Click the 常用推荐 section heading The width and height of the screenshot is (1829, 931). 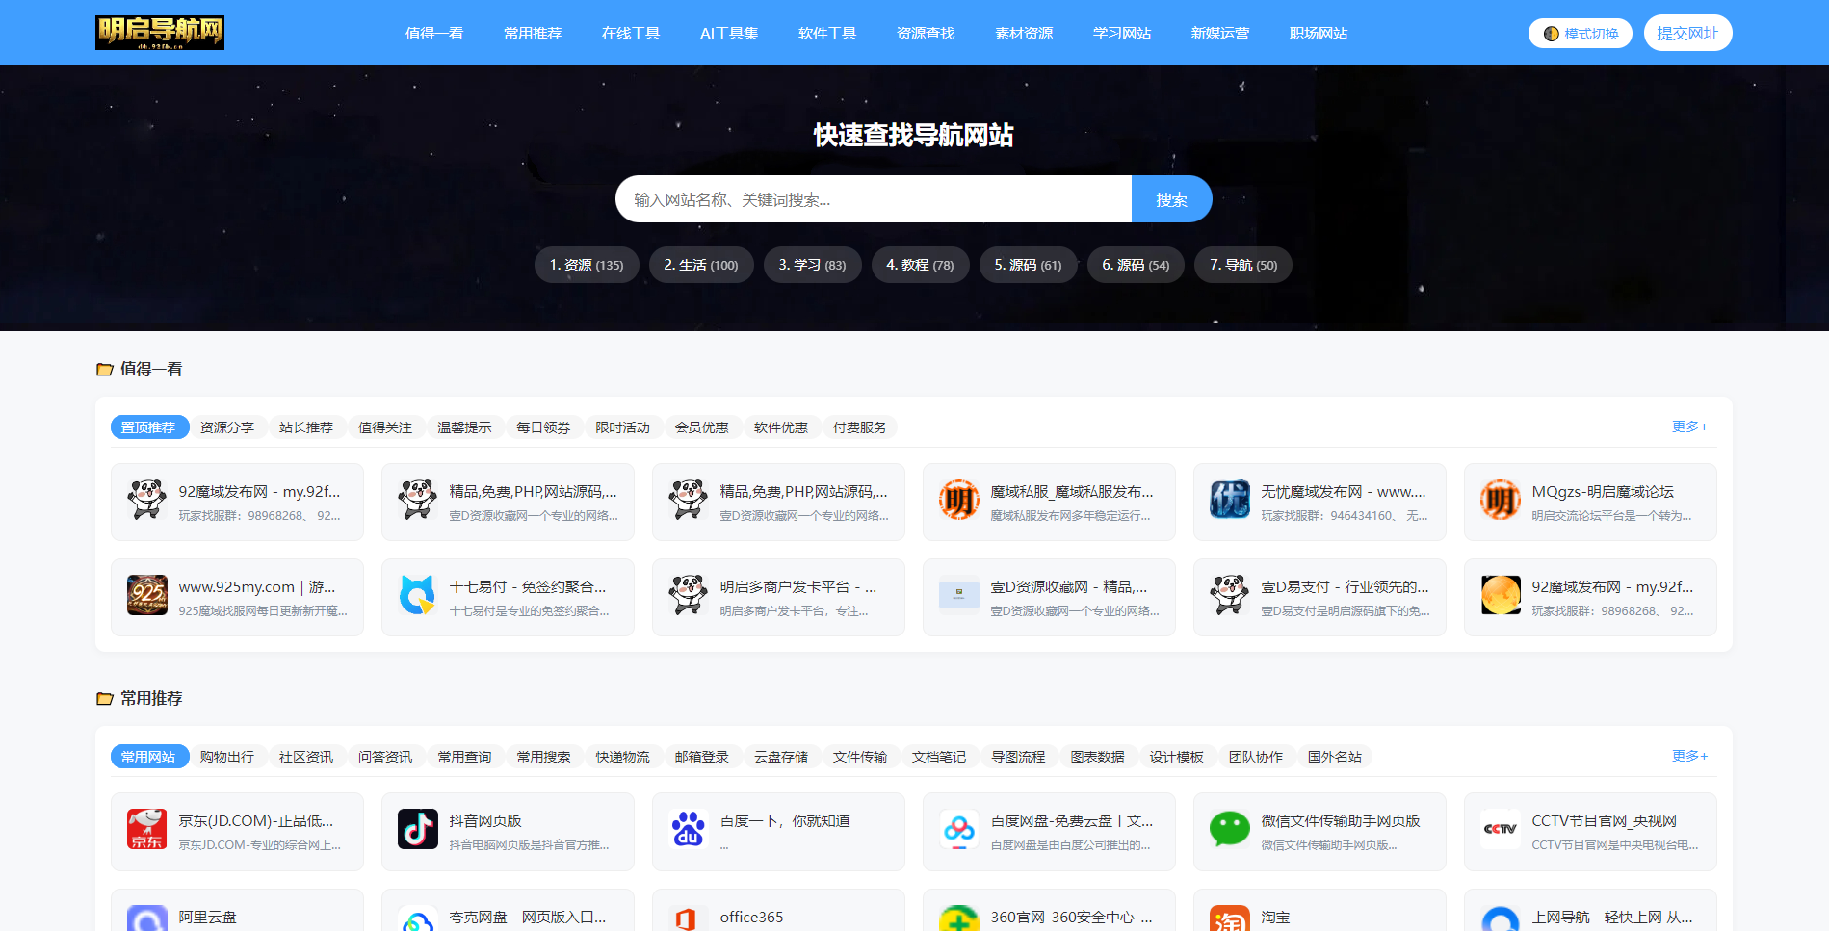click(x=151, y=699)
